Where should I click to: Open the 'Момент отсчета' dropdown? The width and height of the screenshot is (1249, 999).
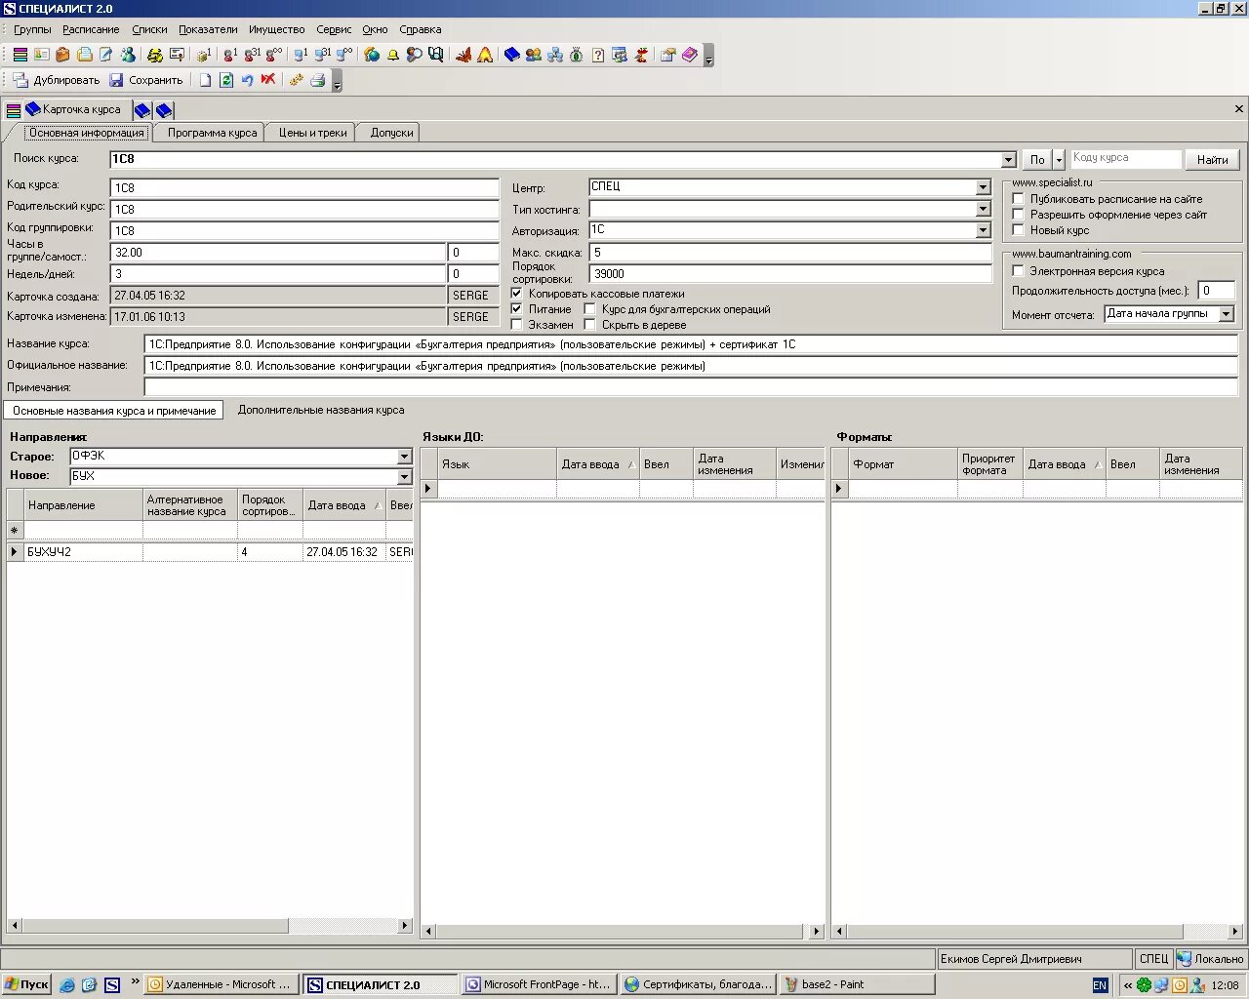coord(1227,314)
